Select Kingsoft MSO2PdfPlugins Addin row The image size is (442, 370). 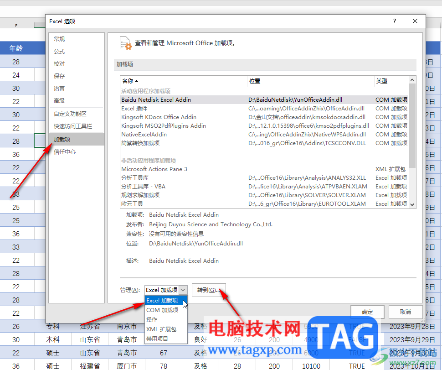click(x=264, y=126)
